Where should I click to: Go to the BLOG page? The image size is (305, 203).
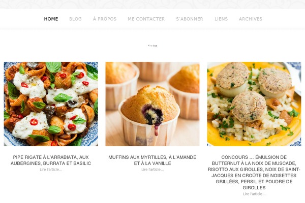tap(75, 19)
